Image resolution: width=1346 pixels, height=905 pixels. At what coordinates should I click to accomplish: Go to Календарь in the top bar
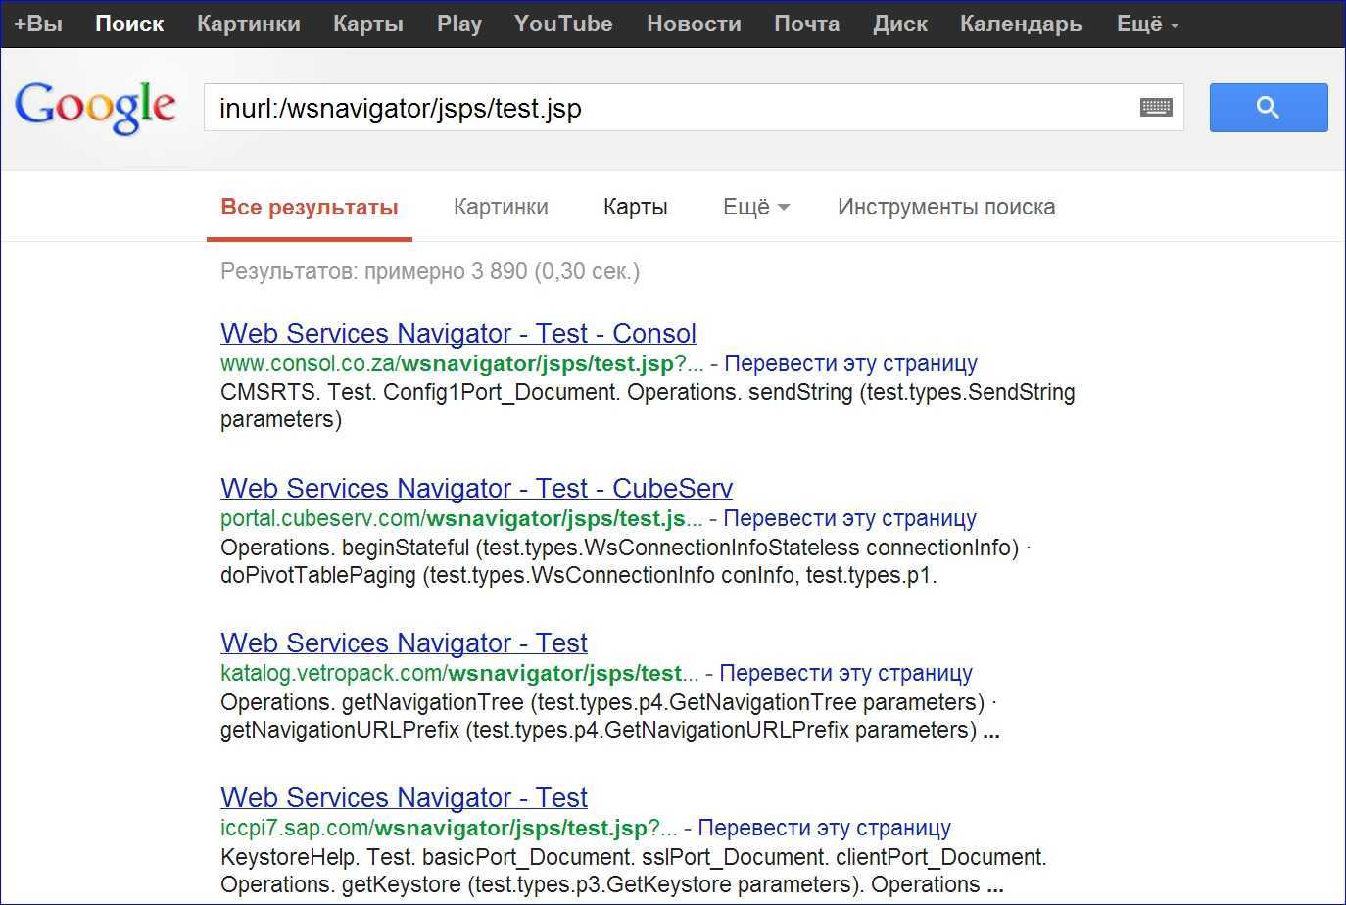pos(1020,24)
